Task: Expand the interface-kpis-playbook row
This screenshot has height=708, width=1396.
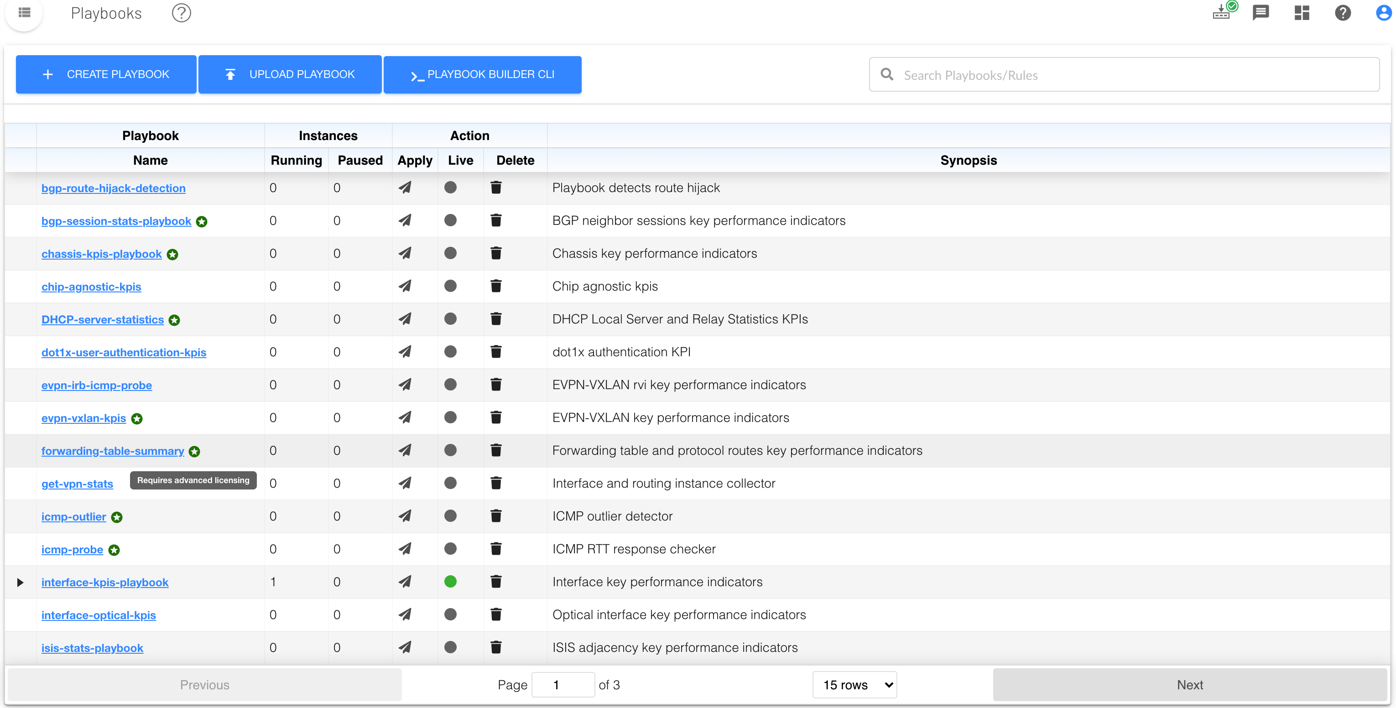Action: (x=20, y=583)
